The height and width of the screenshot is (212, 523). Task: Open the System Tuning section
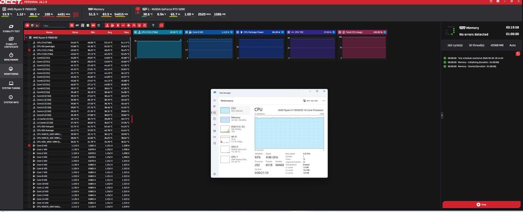tap(11, 85)
